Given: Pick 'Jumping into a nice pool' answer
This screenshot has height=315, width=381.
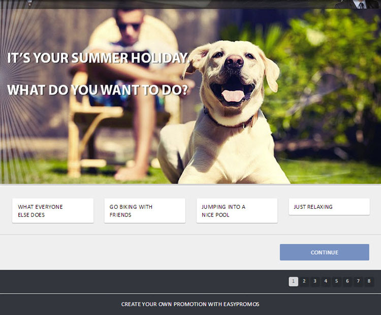Looking at the screenshot, I should [x=237, y=211].
